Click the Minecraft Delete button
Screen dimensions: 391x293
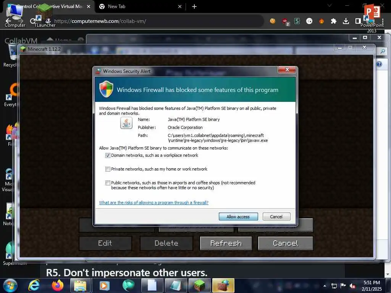[166, 243]
